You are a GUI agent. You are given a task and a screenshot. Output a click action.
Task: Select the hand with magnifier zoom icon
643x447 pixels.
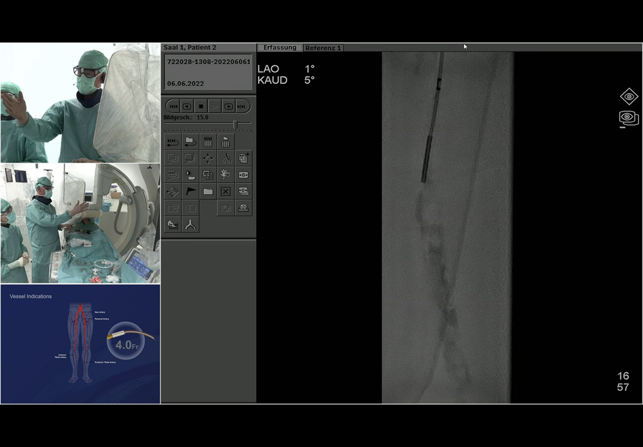[226, 175]
